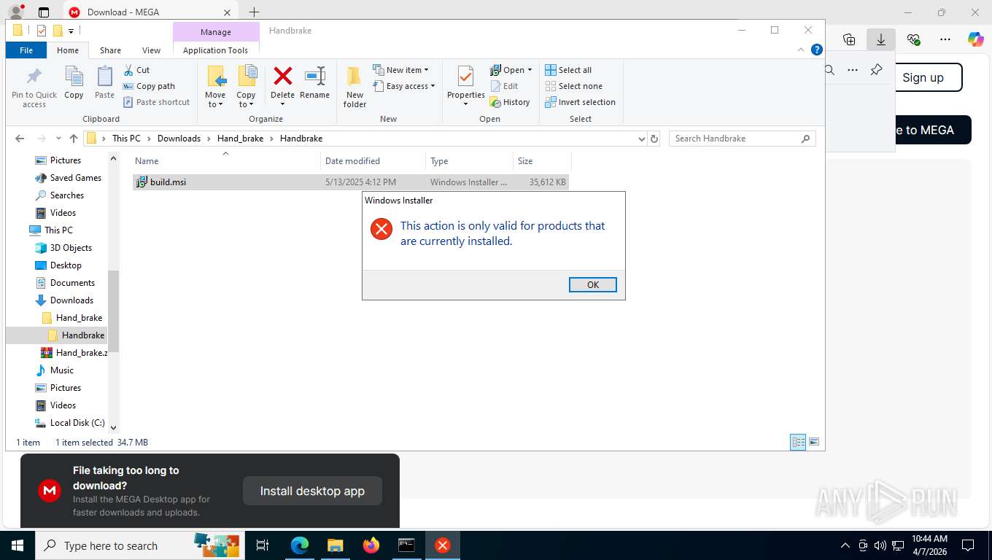Click the Search Handbrake field

742,139
